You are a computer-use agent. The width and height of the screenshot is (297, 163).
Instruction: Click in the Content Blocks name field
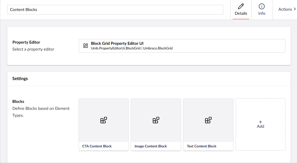[115, 10]
